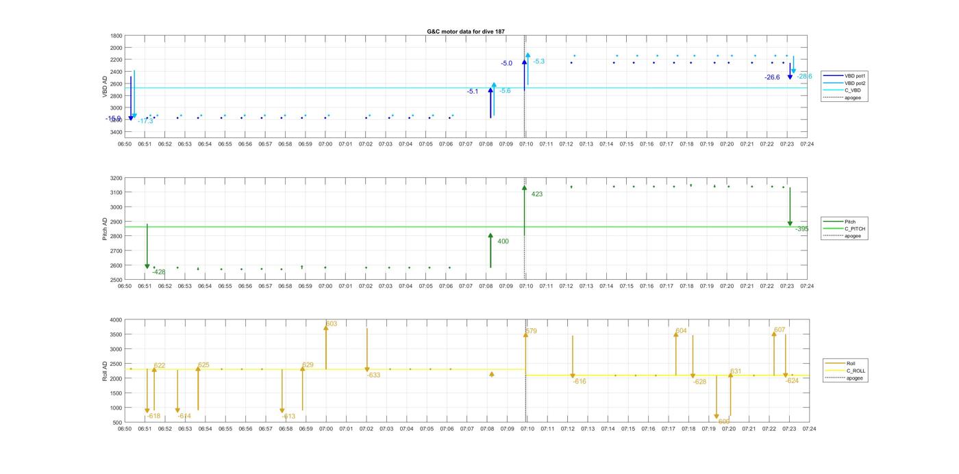Viewport: 959px width, 474px height.
Task: Click the "607" roll annotation
Action: pos(780,330)
